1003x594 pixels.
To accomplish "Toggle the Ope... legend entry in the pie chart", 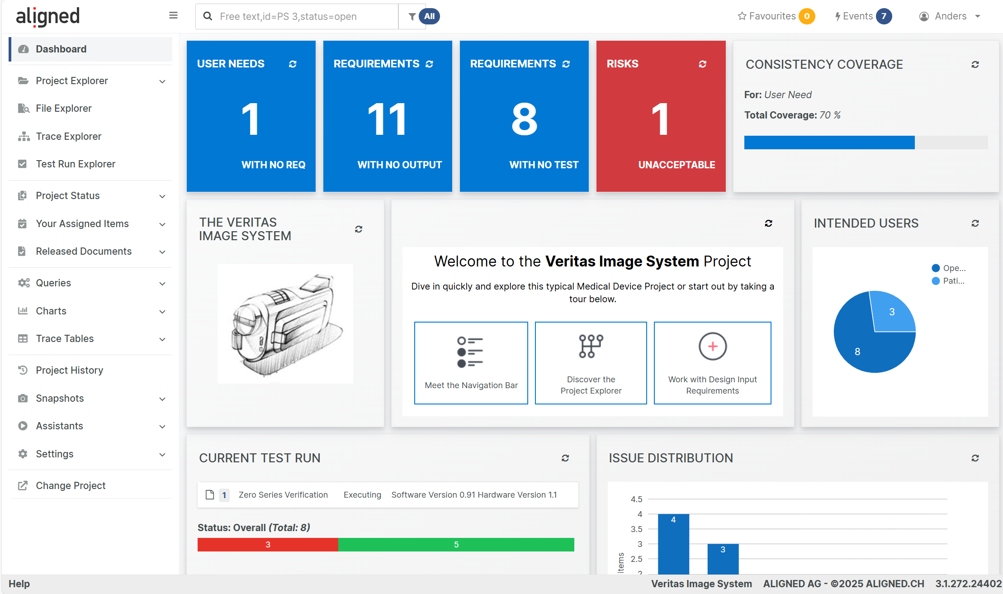I will tap(949, 268).
